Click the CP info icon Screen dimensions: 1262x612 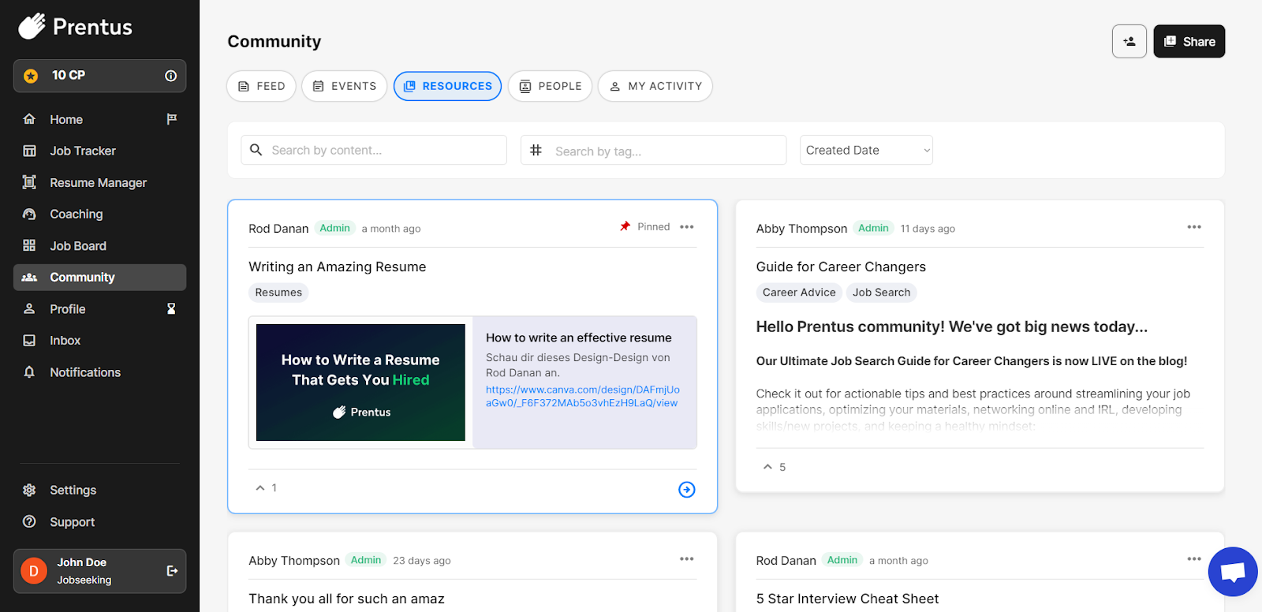pyautogui.click(x=170, y=76)
